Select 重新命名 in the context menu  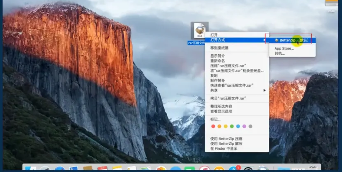(x=217, y=61)
